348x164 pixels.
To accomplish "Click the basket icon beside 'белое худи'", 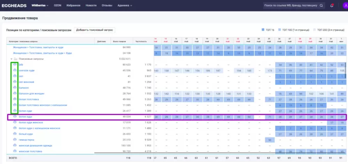I will (15, 116).
